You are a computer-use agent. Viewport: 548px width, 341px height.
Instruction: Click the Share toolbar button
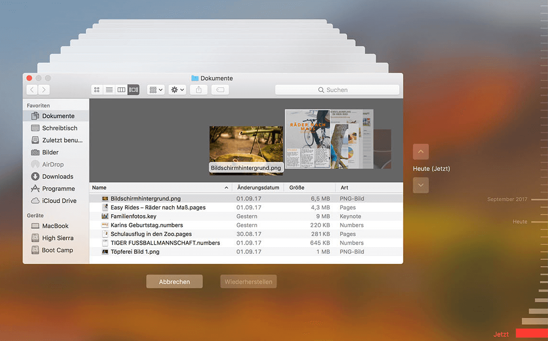[x=199, y=90]
